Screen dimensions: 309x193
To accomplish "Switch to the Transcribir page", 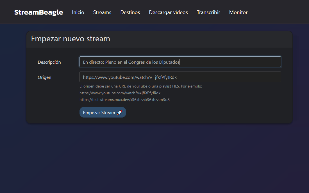I will 208,12.
